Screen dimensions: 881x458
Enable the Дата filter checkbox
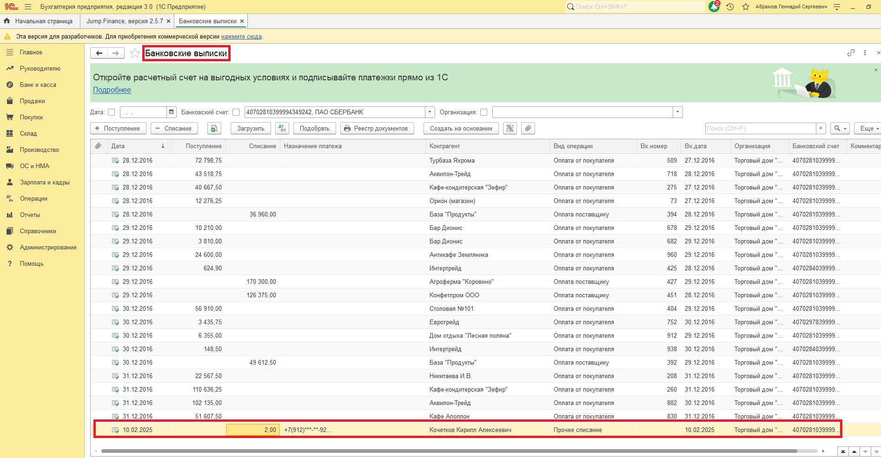pos(112,112)
